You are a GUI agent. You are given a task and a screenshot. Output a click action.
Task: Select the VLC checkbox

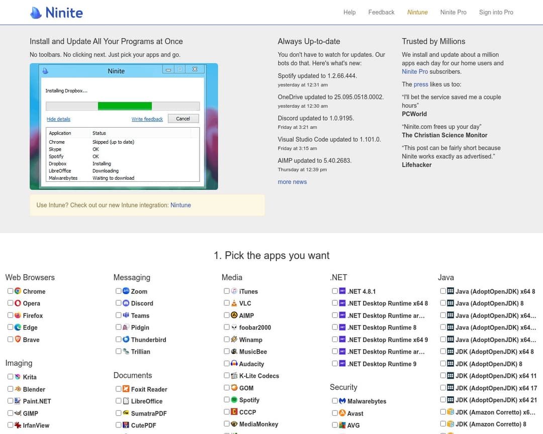(x=226, y=303)
